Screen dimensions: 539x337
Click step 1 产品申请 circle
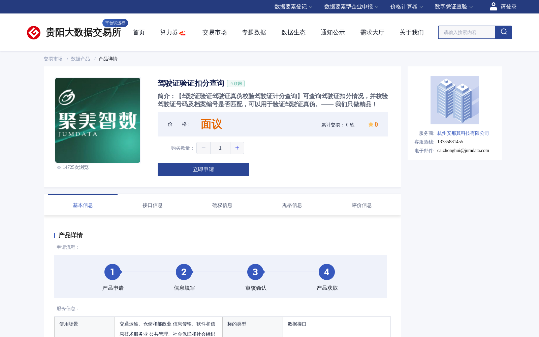(x=113, y=272)
